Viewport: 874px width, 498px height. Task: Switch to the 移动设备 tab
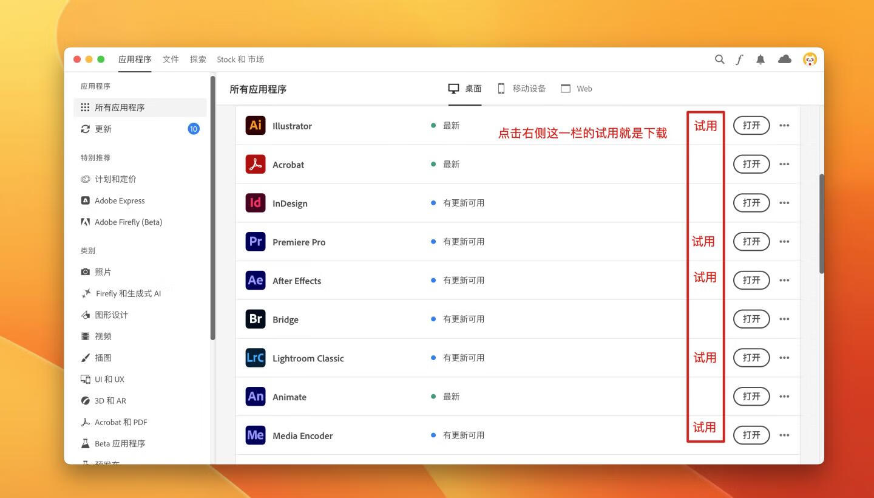(x=522, y=88)
